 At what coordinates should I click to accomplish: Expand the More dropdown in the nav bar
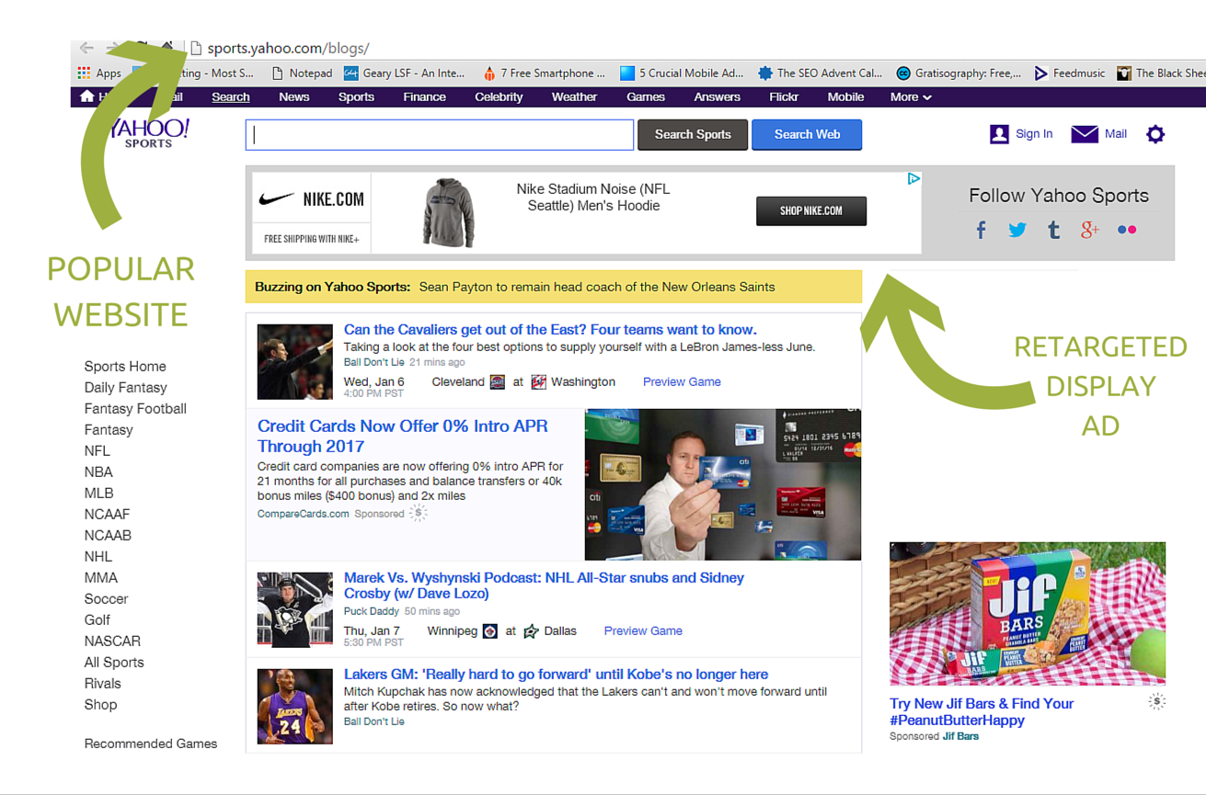(x=911, y=97)
